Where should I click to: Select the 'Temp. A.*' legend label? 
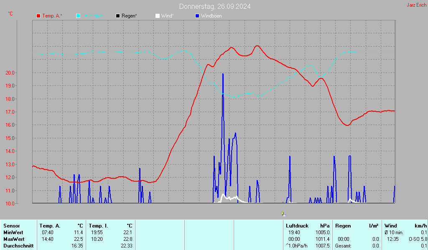[x=52, y=16]
